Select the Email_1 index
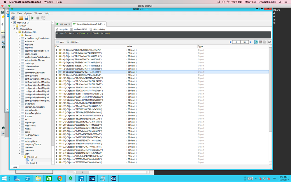This screenshot has height=182, width=291. [x=34, y=163]
